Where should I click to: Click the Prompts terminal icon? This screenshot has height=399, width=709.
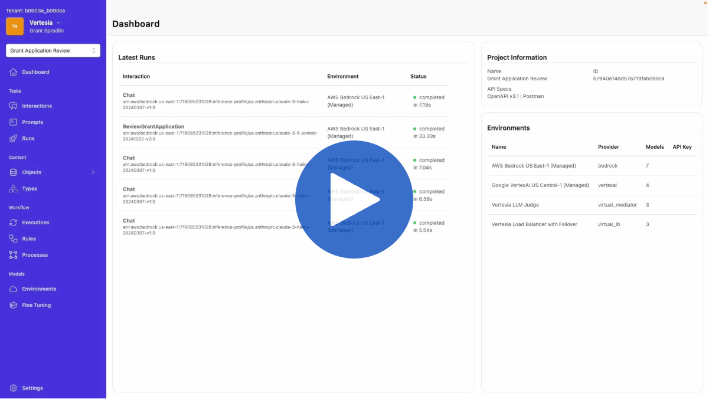tap(14, 122)
